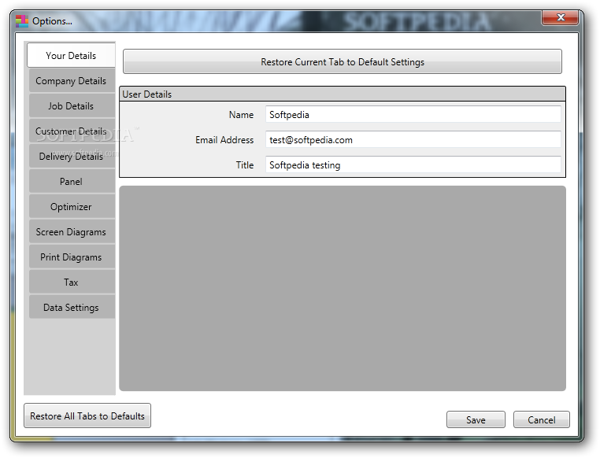Click the User Details group header
The height and width of the screenshot is (458, 600).
(x=343, y=94)
